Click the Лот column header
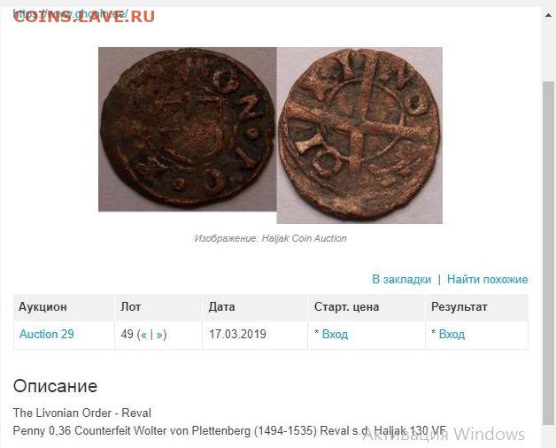Image resolution: width=556 pixels, height=448 pixels. [130, 307]
